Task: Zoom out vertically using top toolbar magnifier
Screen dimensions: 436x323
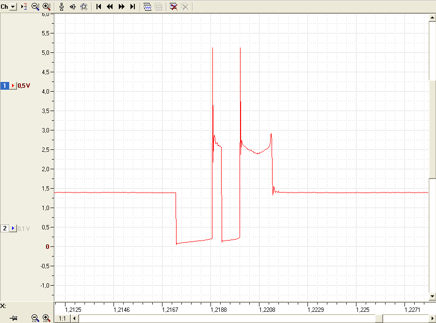Action: [35, 7]
